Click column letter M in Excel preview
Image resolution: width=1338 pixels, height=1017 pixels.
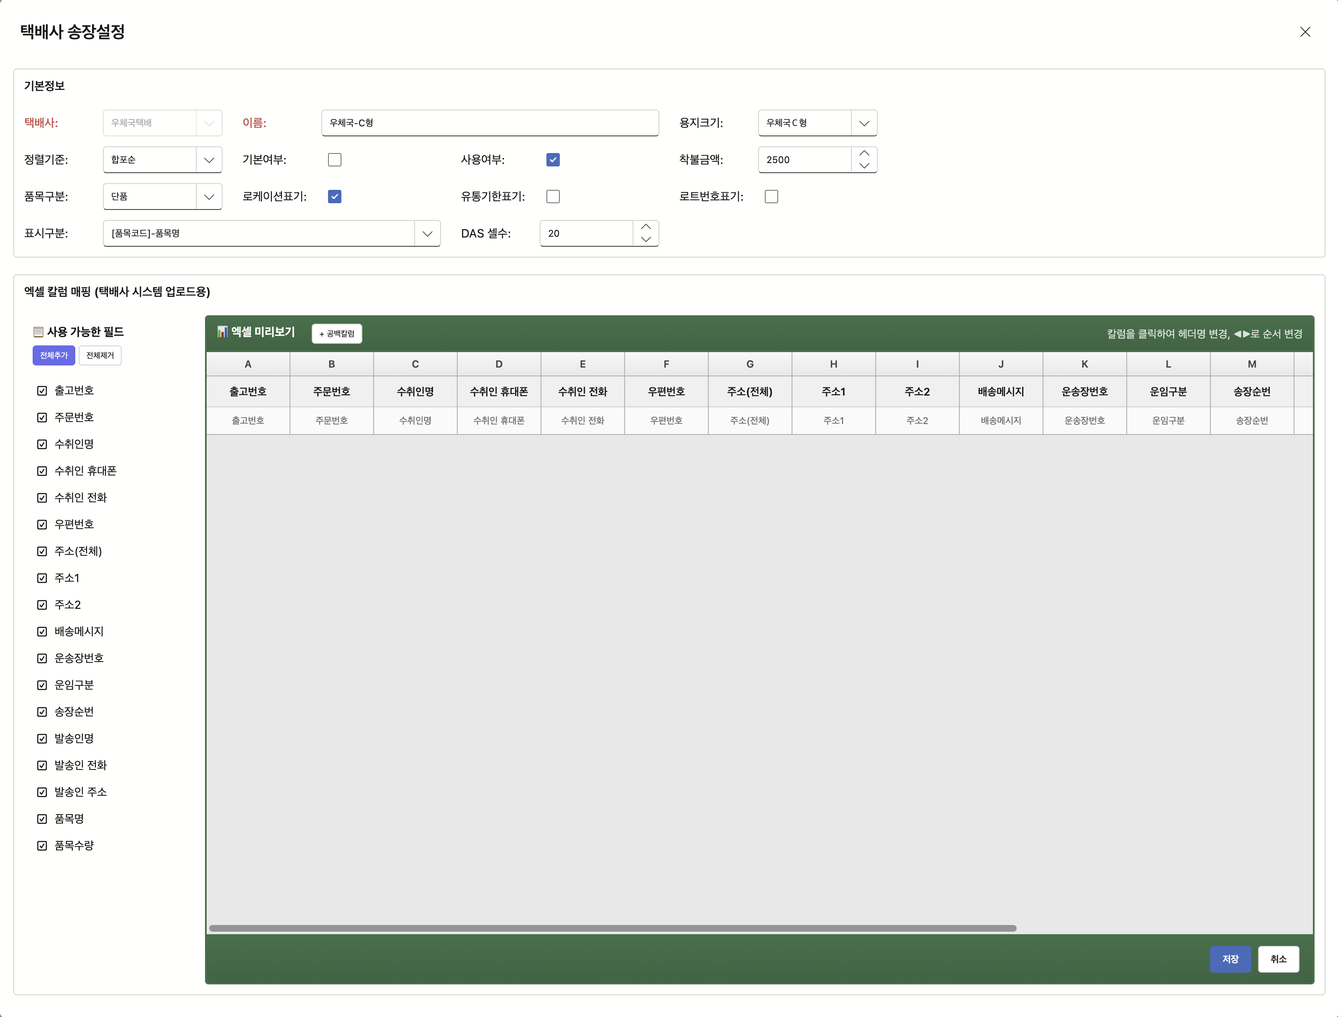1252,364
